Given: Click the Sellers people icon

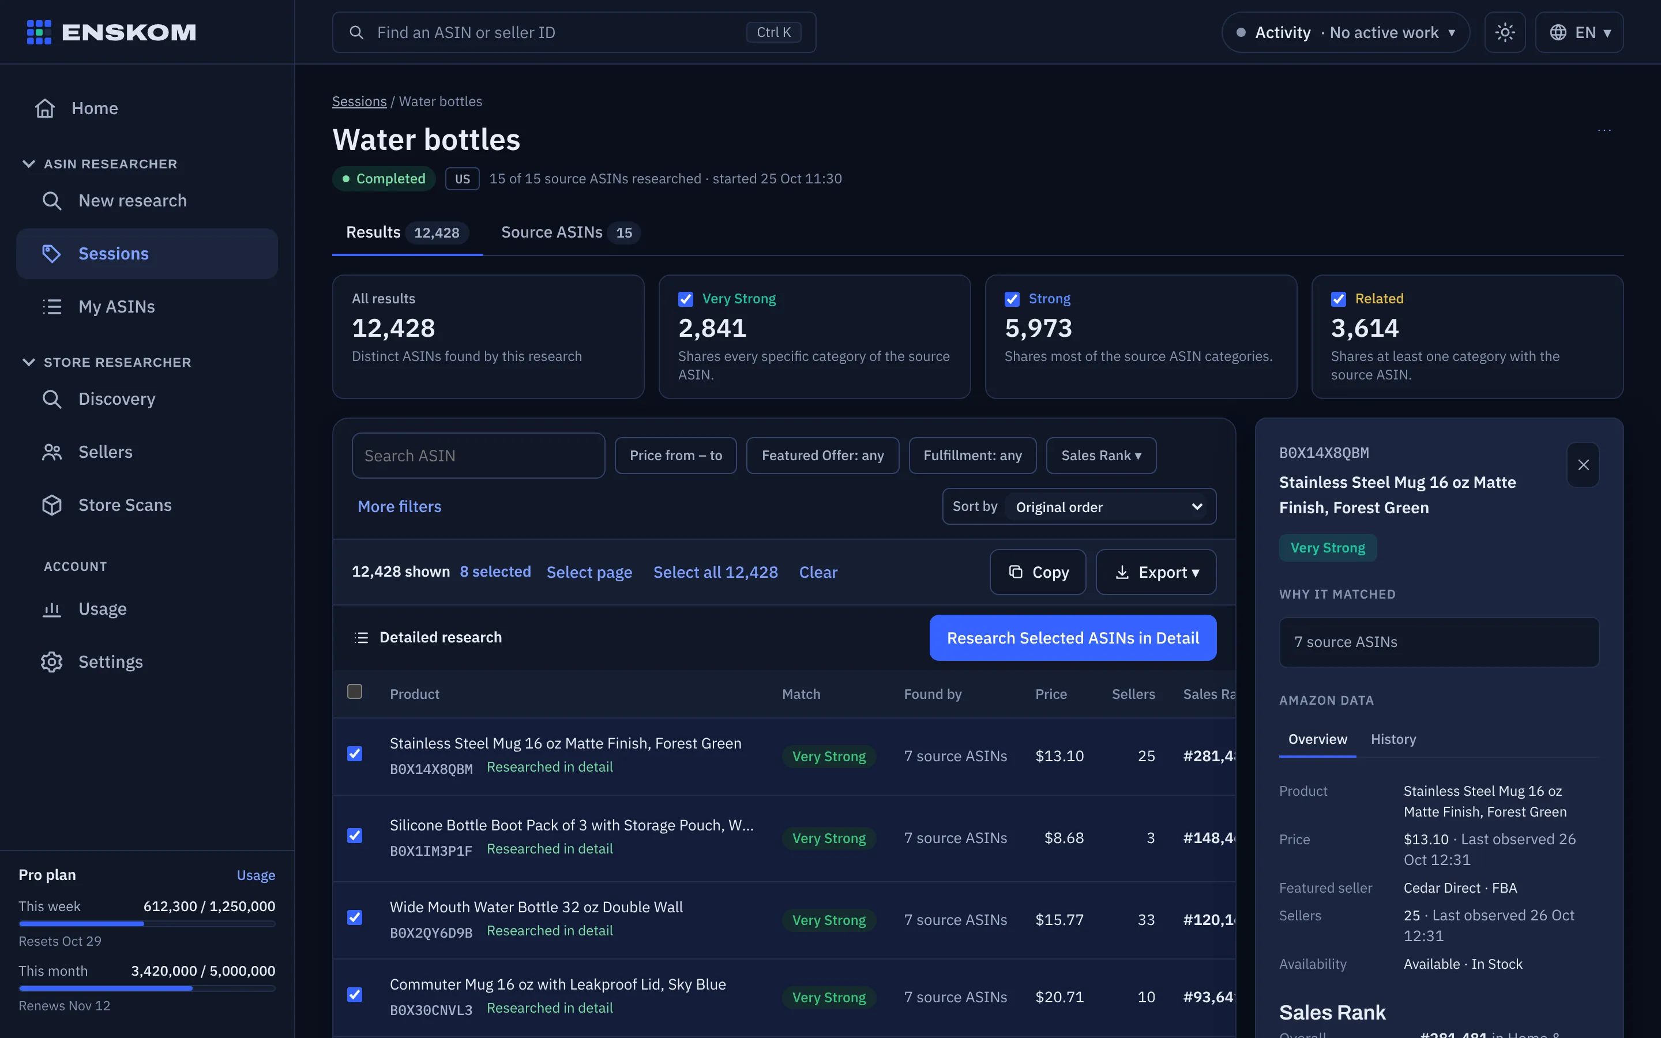Looking at the screenshot, I should [52, 452].
